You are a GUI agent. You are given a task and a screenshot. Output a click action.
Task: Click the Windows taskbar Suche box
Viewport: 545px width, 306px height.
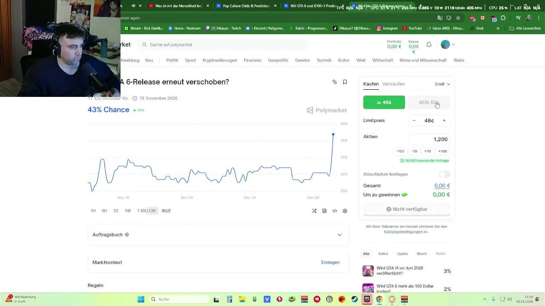(x=179, y=299)
